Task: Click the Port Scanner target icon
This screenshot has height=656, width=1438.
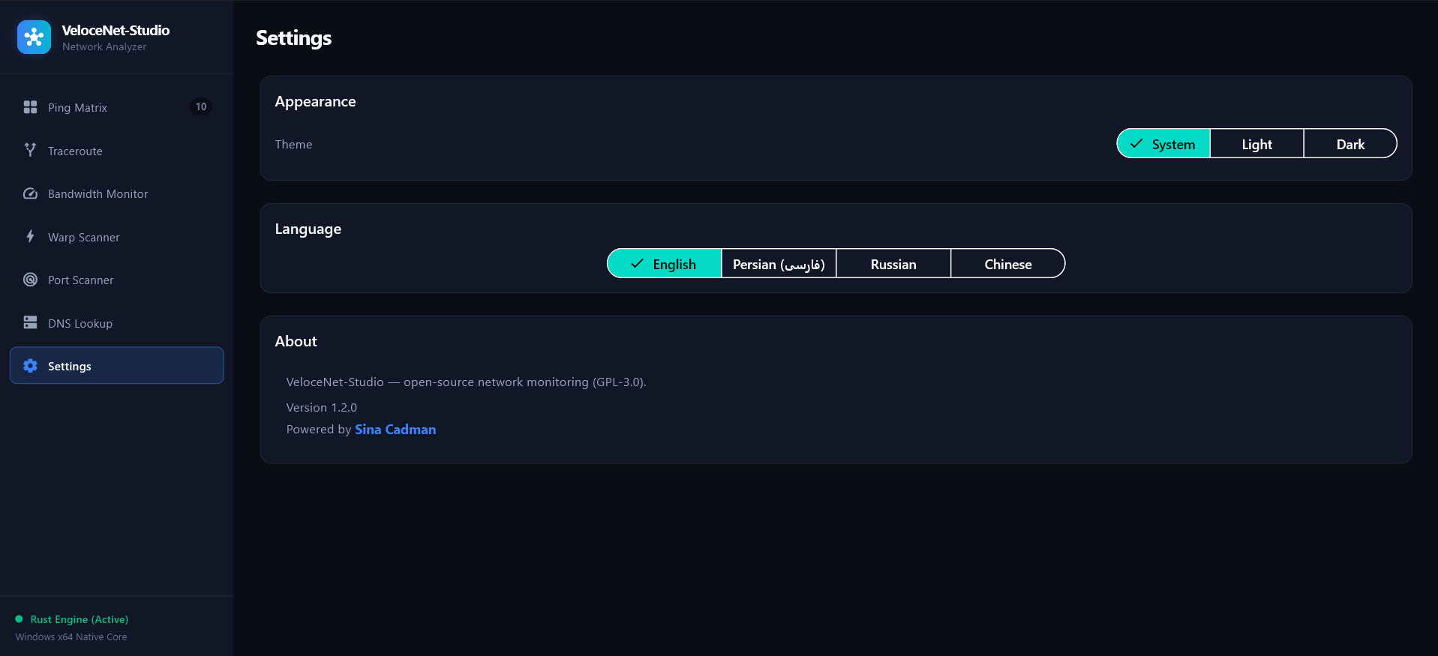Action: 30,280
